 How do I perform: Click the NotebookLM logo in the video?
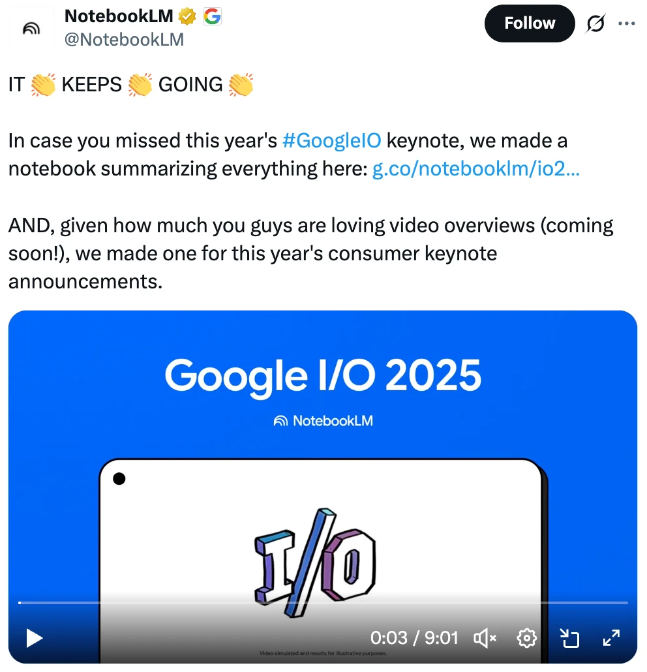coord(323,421)
